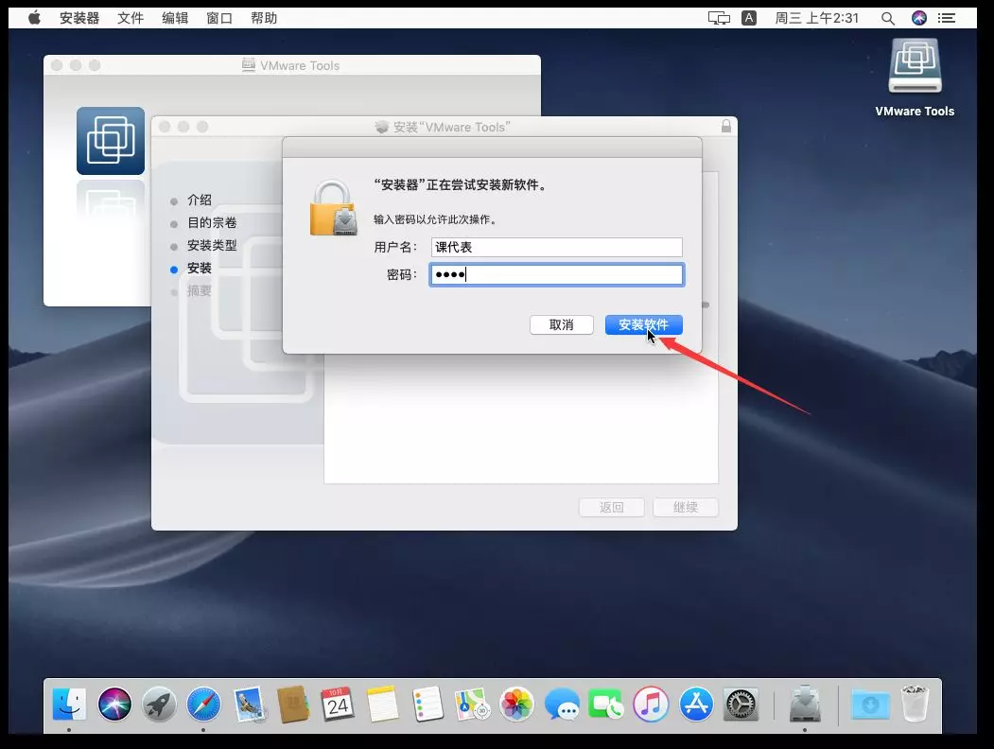
Task: Open Finder from the Dock
Action: (x=69, y=704)
